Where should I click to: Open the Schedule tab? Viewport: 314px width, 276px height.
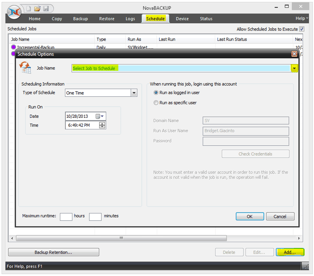point(155,18)
